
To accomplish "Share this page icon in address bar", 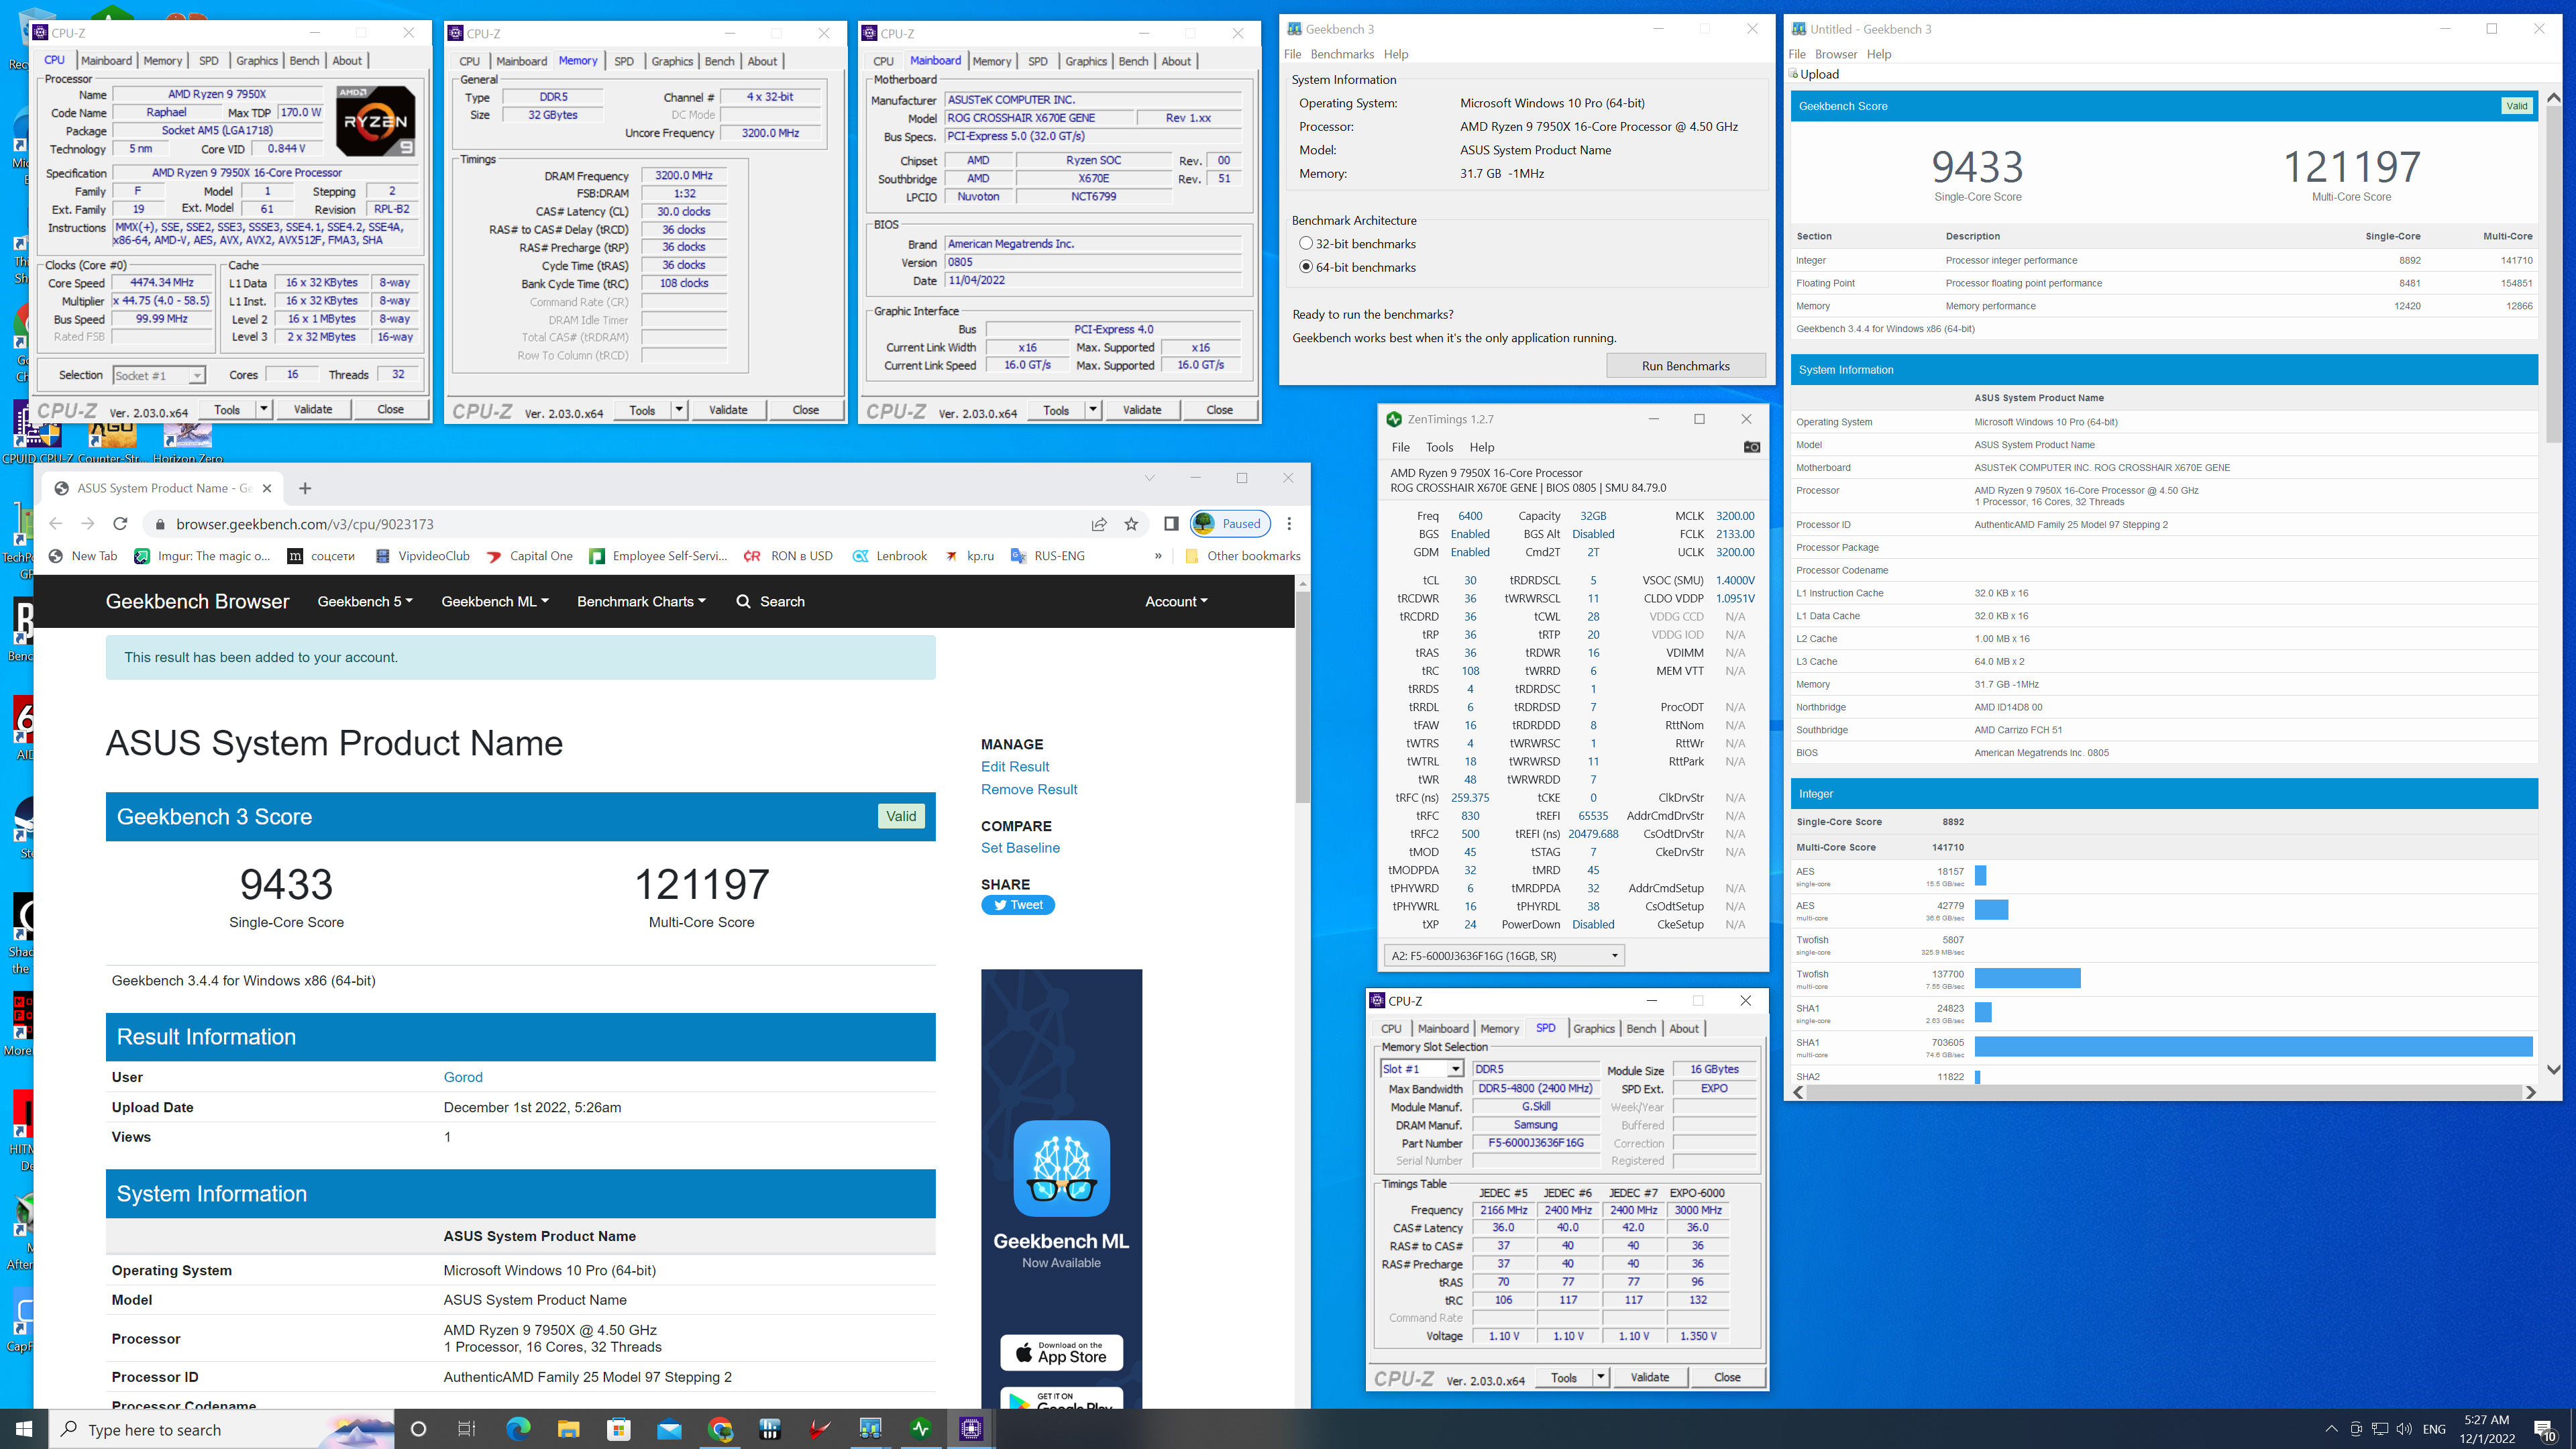I will click(1099, 524).
